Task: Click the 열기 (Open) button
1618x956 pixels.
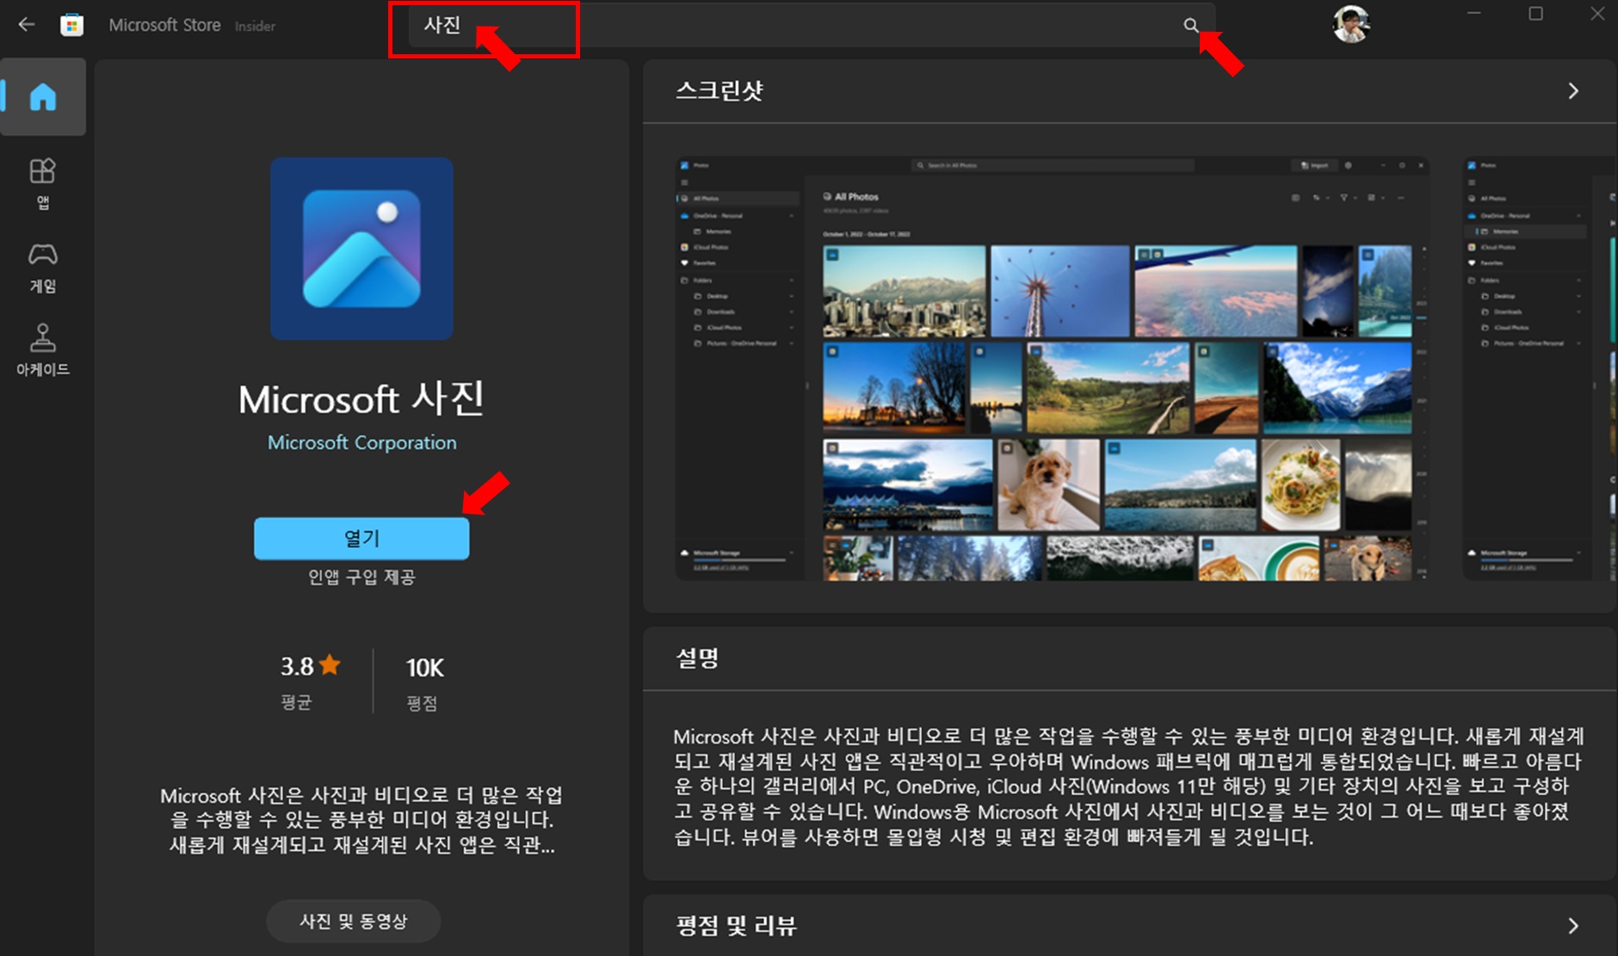Action: point(361,539)
